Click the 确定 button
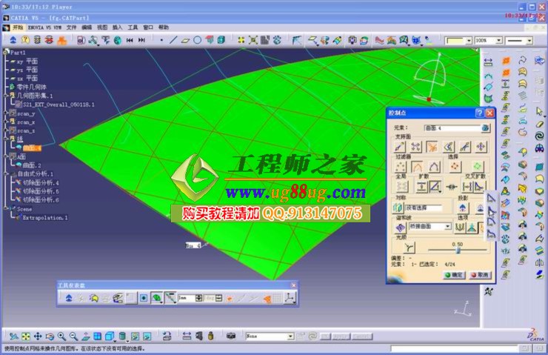The image size is (548, 355). (453, 274)
